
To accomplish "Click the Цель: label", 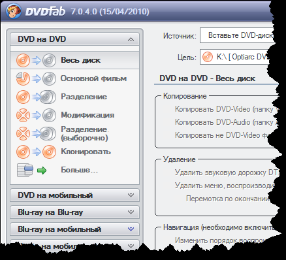I will pyautogui.click(x=187, y=57).
